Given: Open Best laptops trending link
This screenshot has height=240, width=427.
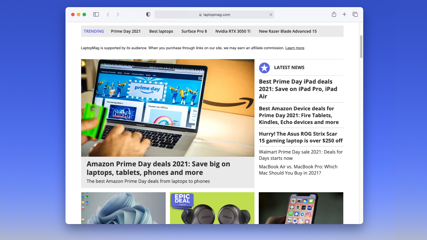Looking at the screenshot, I should pos(161,31).
